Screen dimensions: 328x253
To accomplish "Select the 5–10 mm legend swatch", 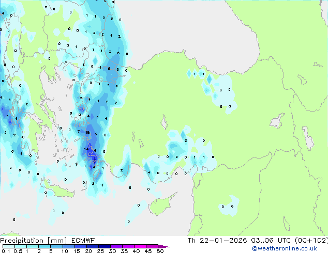I will [56, 246].
